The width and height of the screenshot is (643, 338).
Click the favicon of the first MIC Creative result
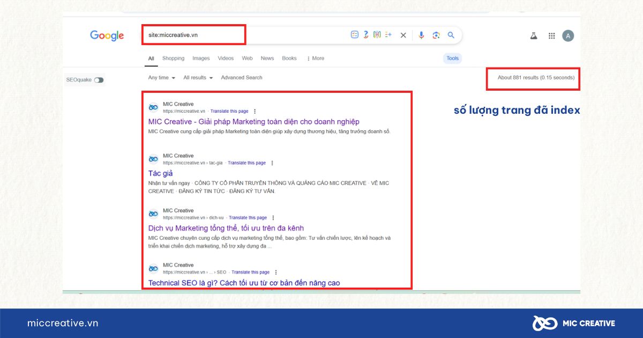coord(153,107)
